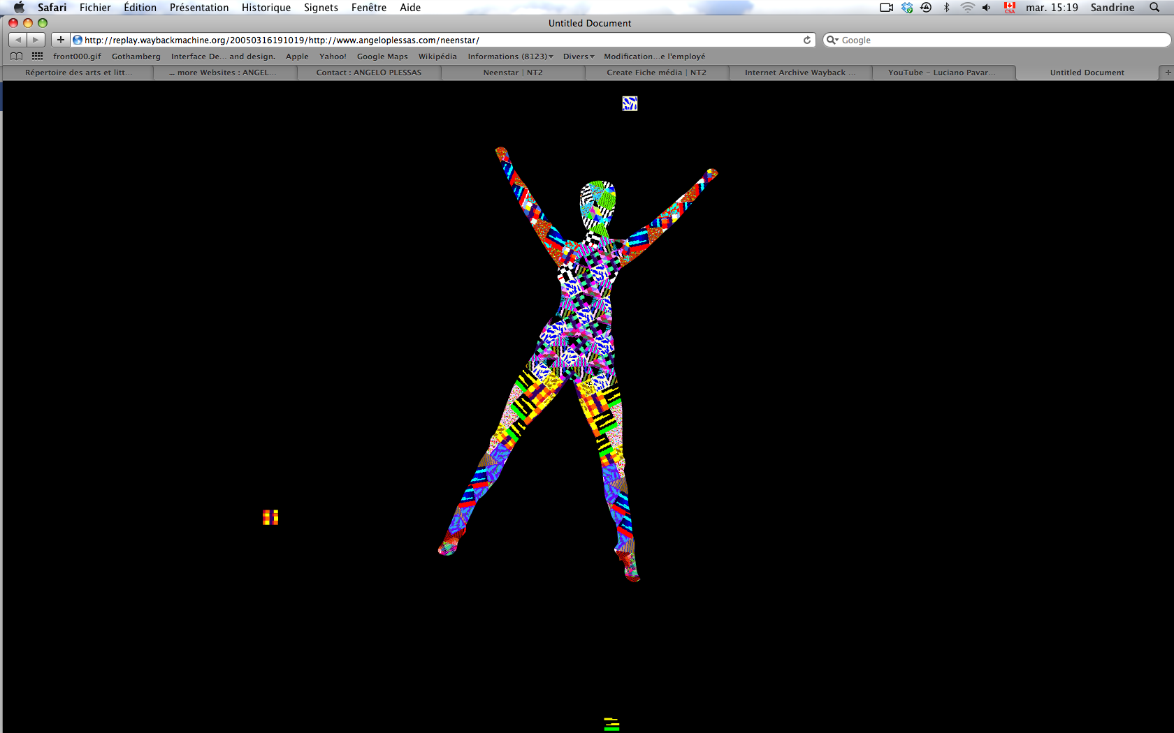Open the Gothamberg bookmark
The image size is (1174, 733).
click(136, 57)
